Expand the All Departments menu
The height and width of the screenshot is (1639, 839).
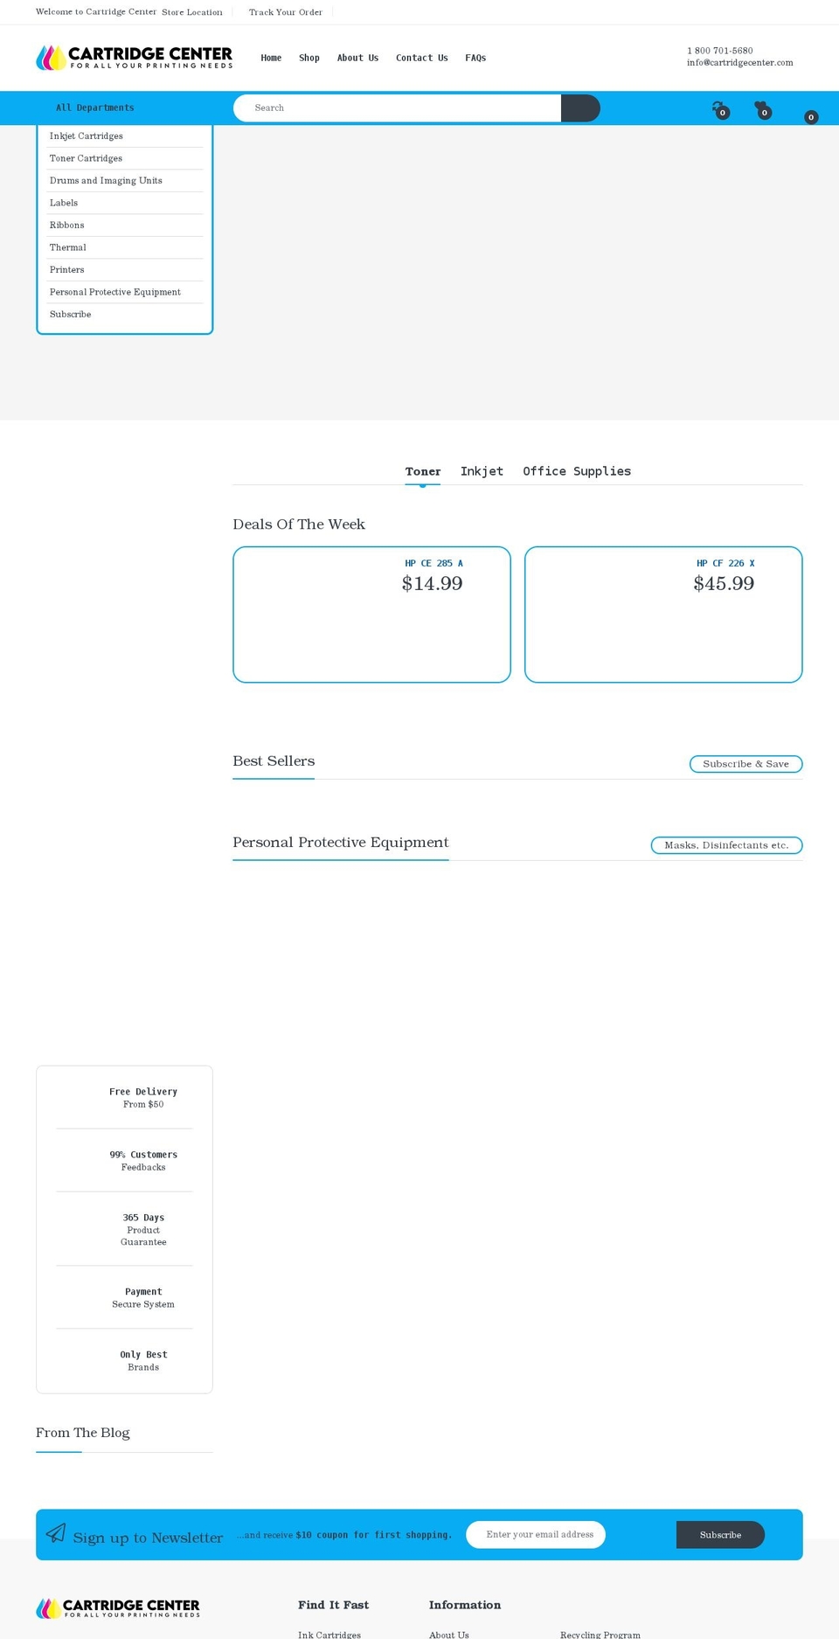click(x=95, y=108)
